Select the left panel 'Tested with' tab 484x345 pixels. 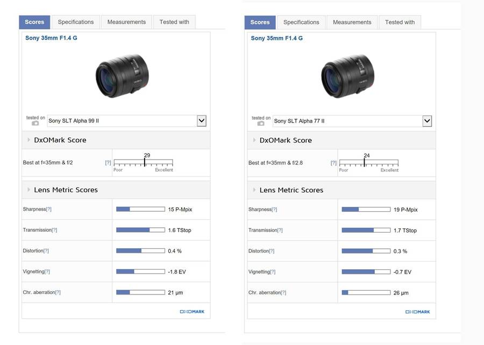click(174, 22)
